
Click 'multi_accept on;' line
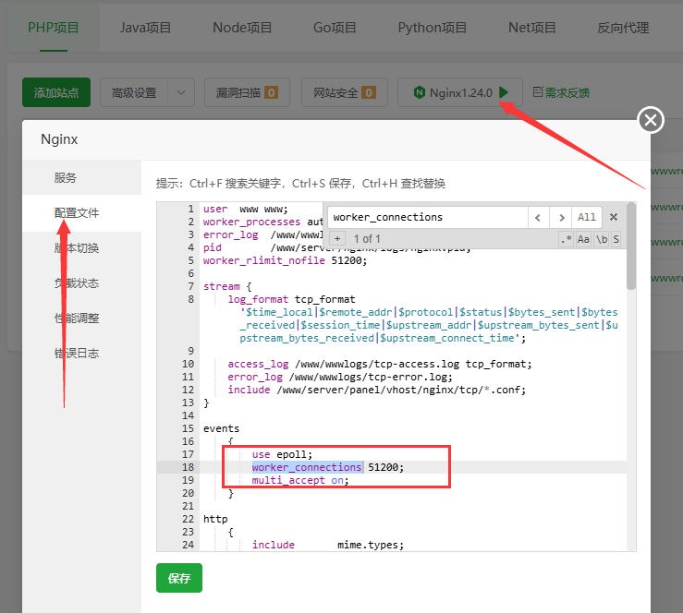point(300,480)
